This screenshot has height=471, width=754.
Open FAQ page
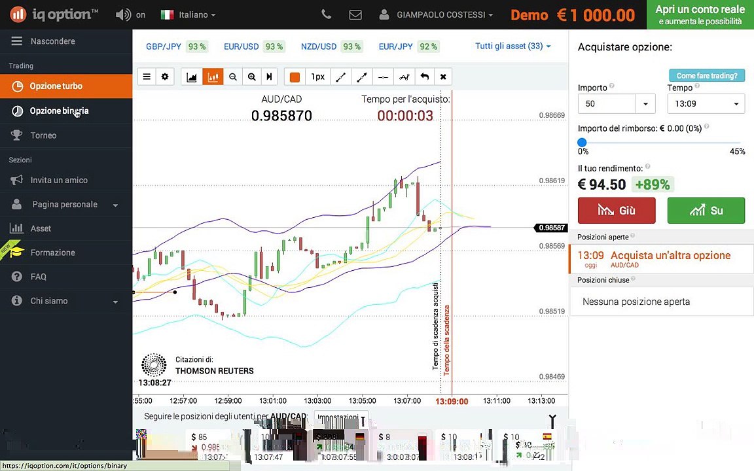tap(66, 277)
